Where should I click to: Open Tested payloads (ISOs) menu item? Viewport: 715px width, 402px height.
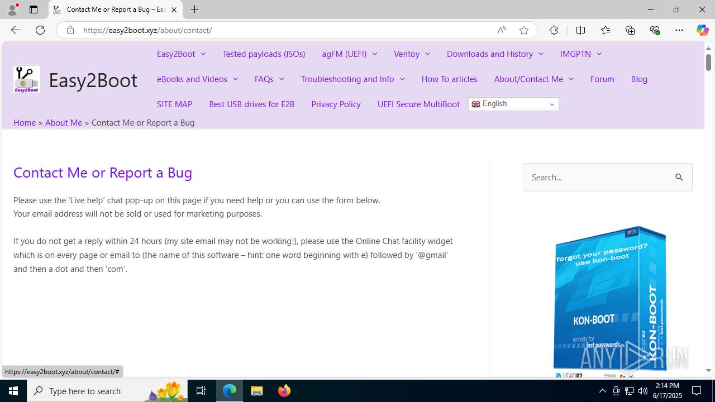(264, 54)
